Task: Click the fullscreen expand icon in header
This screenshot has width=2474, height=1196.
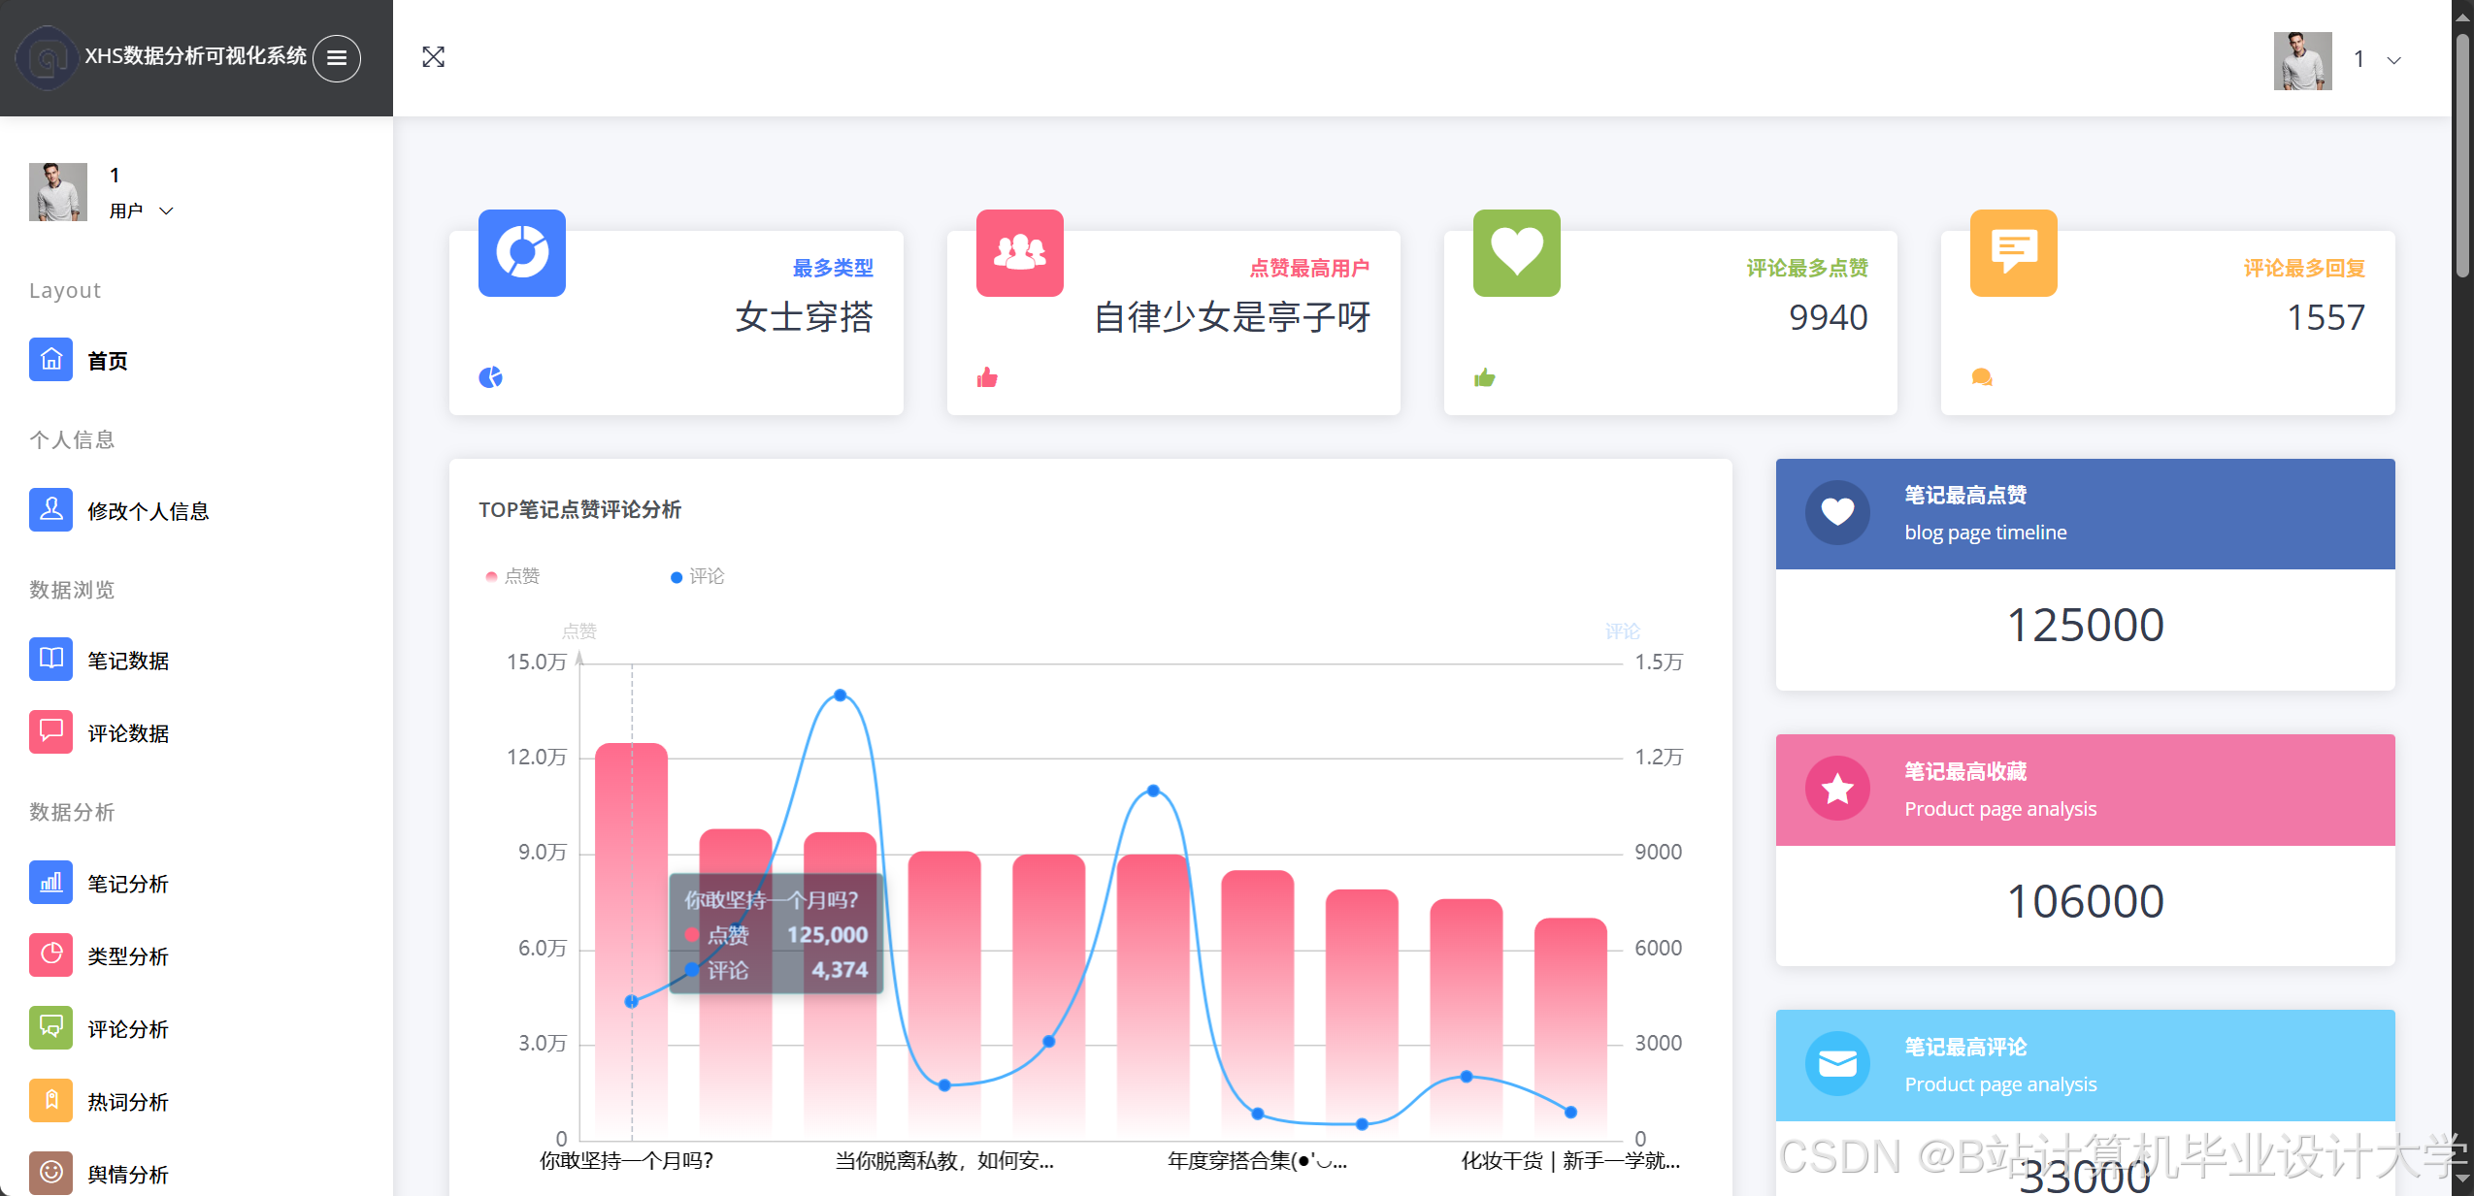Action: [x=433, y=57]
